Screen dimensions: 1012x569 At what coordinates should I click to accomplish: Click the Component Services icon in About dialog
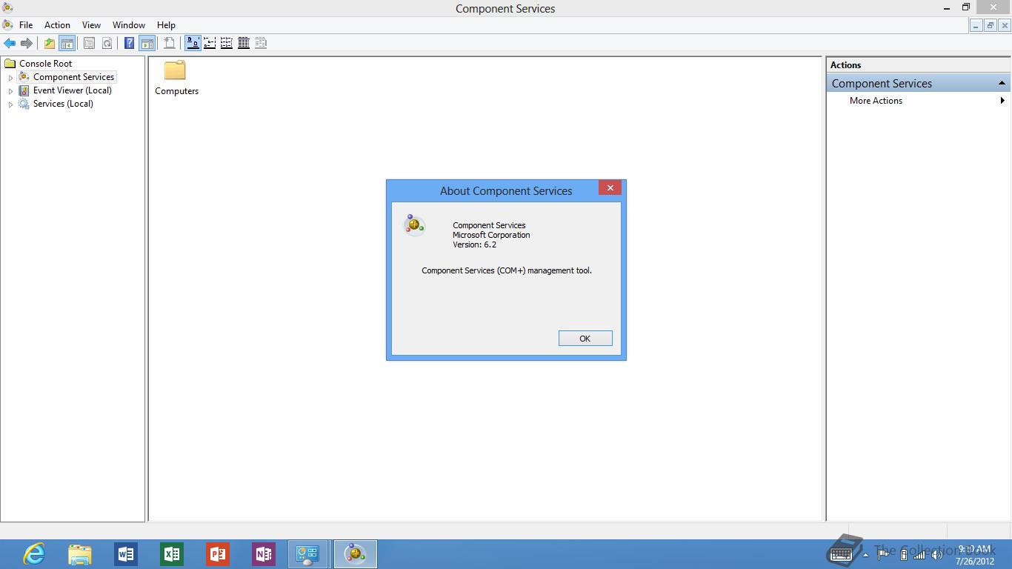[x=414, y=224]
